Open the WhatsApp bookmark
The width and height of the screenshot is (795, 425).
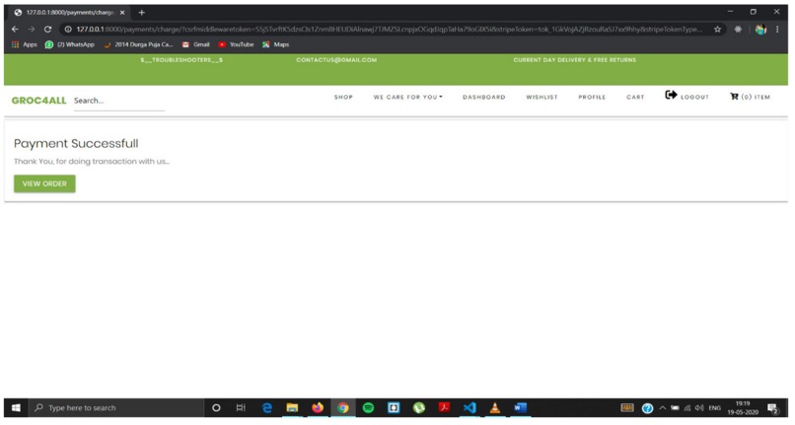pyautogui.click(x=69, y=44)
